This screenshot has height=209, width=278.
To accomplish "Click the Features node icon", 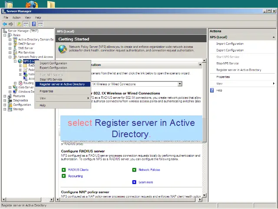I will tap(10, 96).
